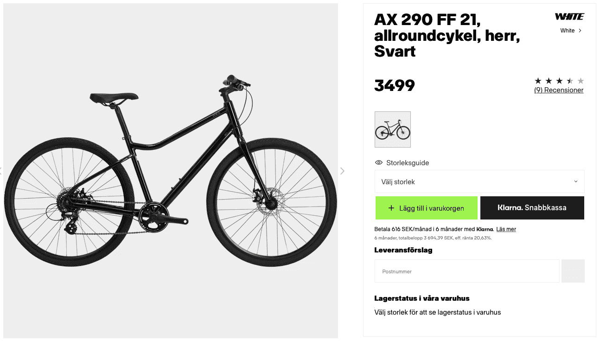Screen dimensions: 600x342
Task: Open the Läs mer Klarna link
Action: pyautogui.click(x=506, y=229)
